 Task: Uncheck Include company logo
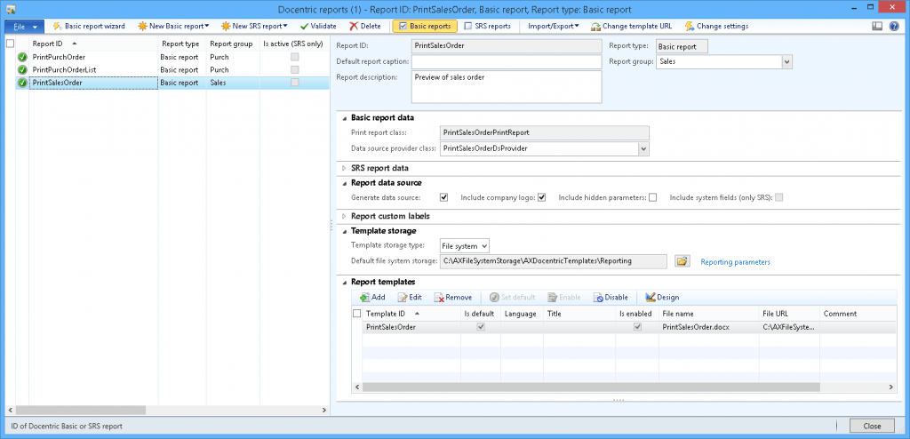(x=542, y=197)
